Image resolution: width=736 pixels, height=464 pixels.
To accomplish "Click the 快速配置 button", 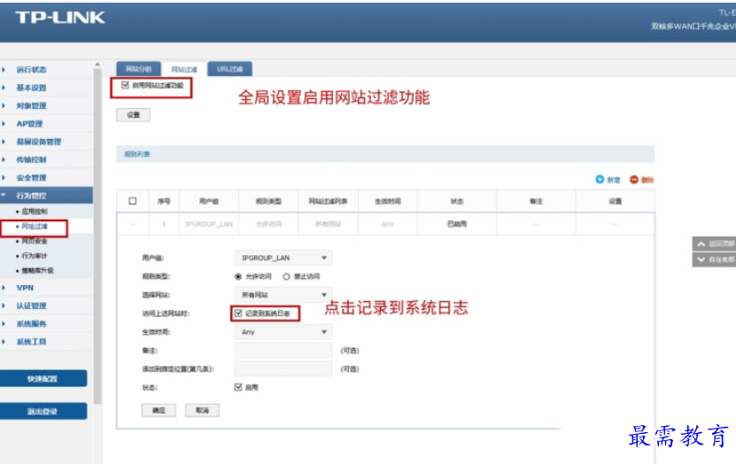I will click(x=43, y=378).
